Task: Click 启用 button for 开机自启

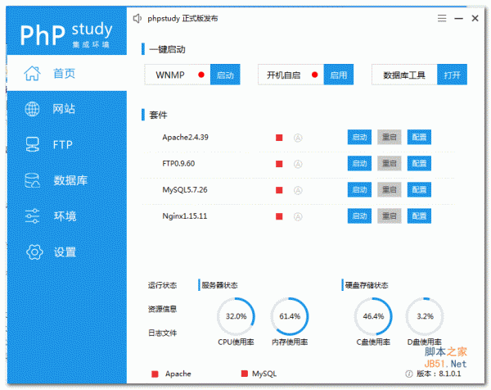Action: click(339, 75)
